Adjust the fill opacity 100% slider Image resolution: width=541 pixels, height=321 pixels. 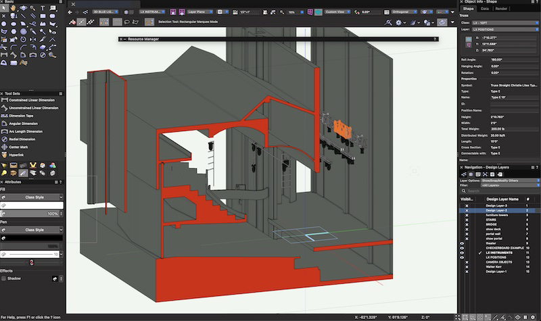pos(30,214)
